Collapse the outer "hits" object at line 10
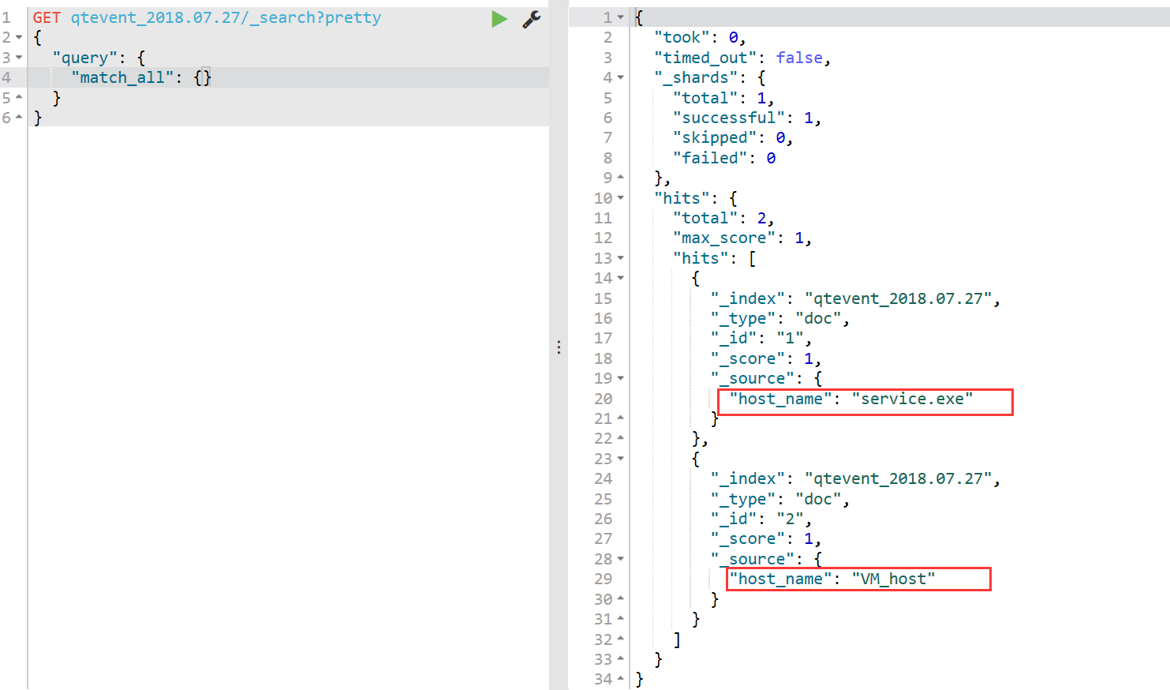The height and width of the screenshot is (690, 1170). [621, 198]
